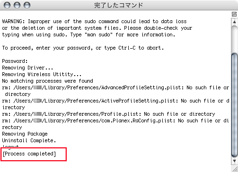Click the Removing Wireless Utitity... line
Image resolution: width=238 pixels, height=172 pixels.
coord(42,74)
